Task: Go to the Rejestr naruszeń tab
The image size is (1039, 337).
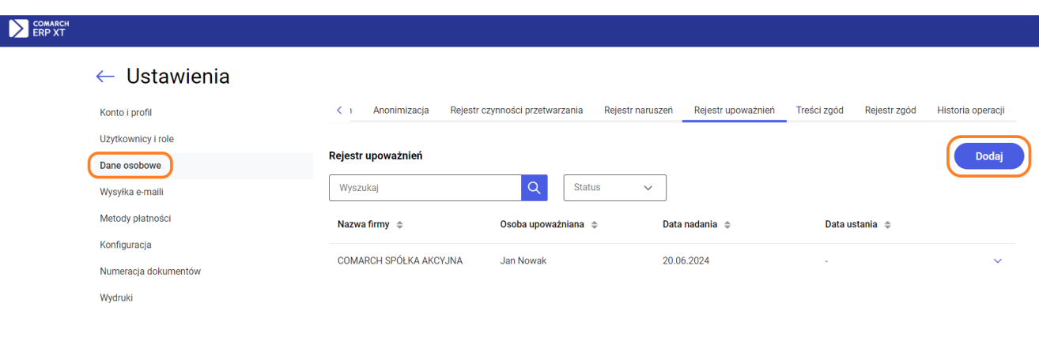Action: (x=638, y=110)
